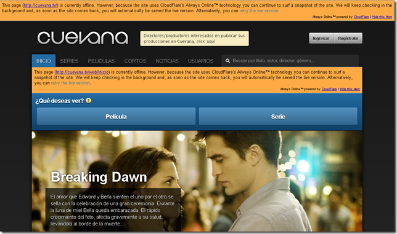Open the http://cuevana.tv/ link in top banner
Viewport: 397px width, 234px height.
click(x=40, y=5)
